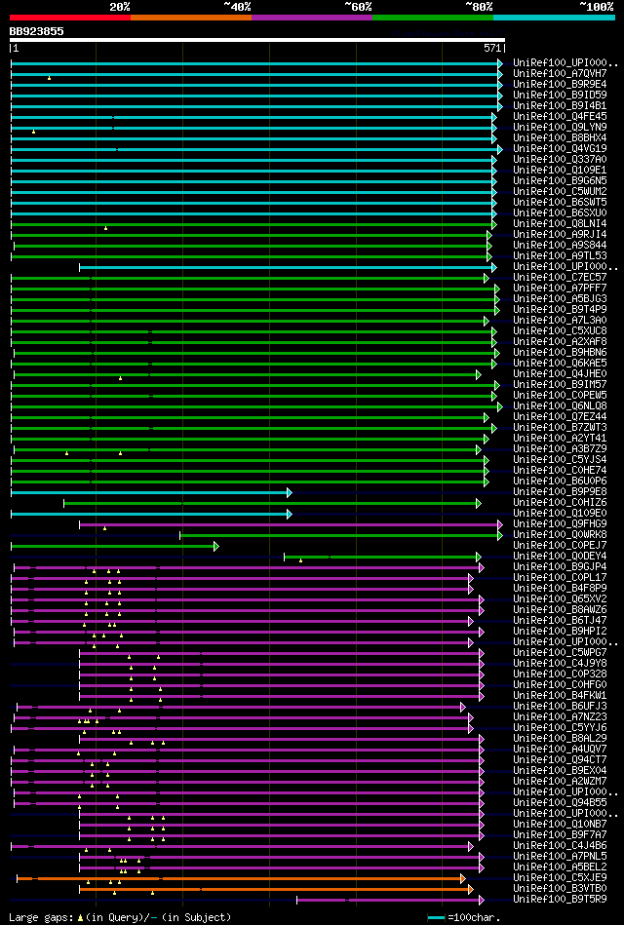624x925 pixels.
Task: Open the UniRef100_Q8LNI4 hit label
Action: point(561,223)
